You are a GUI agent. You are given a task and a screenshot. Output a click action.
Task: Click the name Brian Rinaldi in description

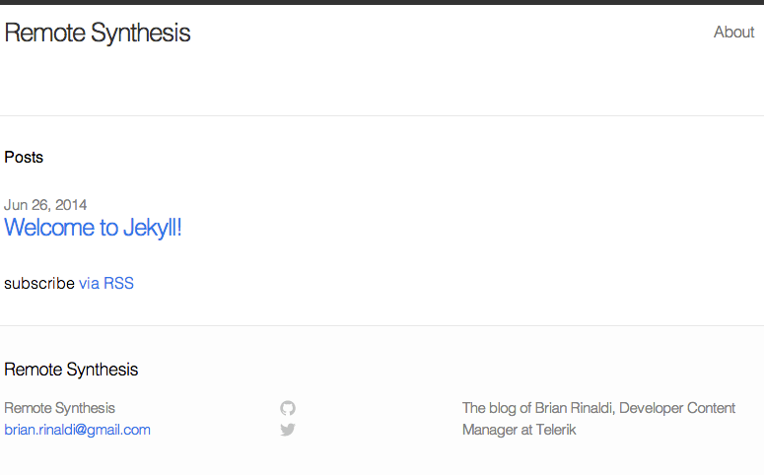click(x=575, y=408)
